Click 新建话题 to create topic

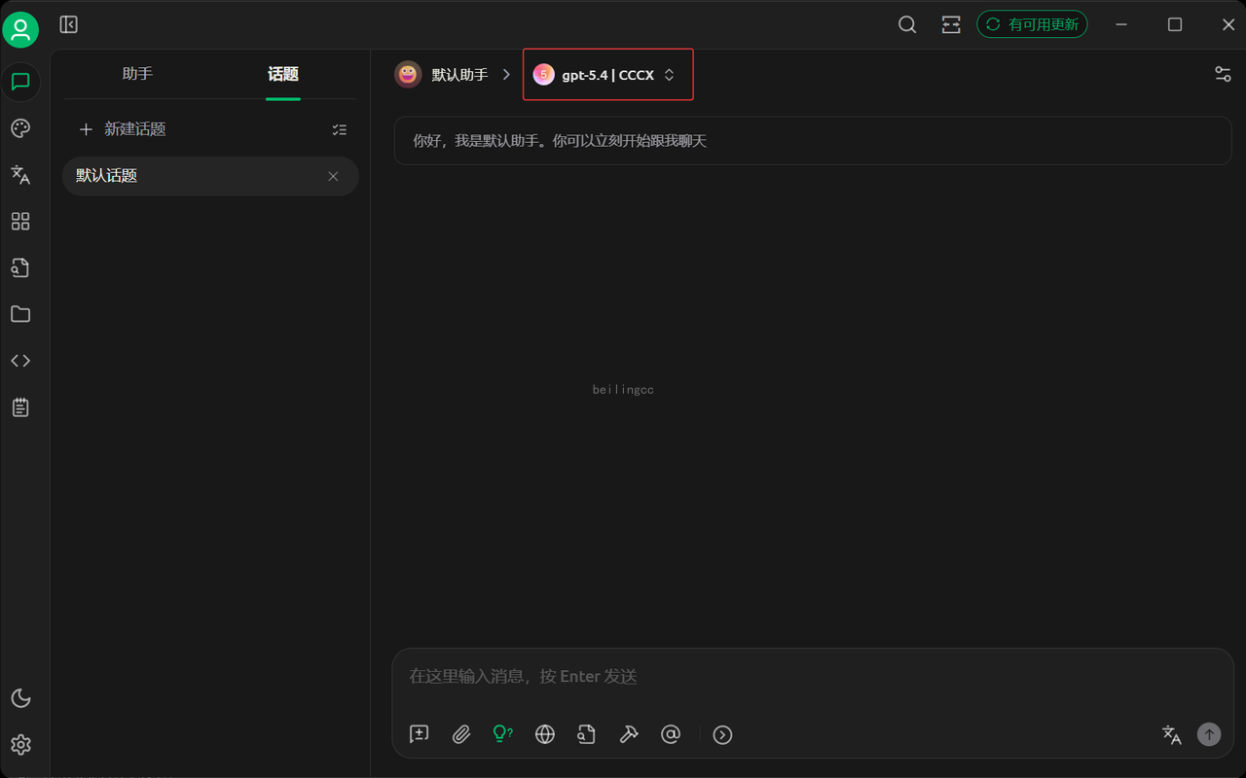122,129
